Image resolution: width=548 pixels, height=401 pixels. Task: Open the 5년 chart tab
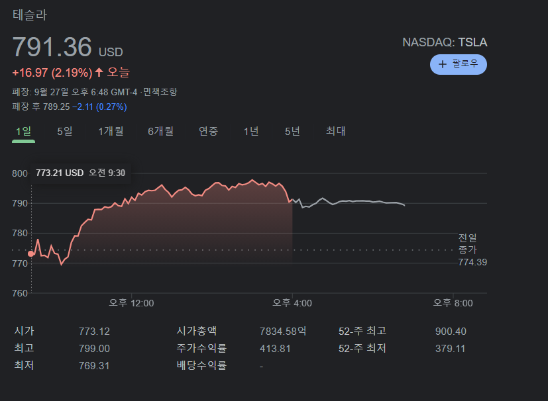292,131
